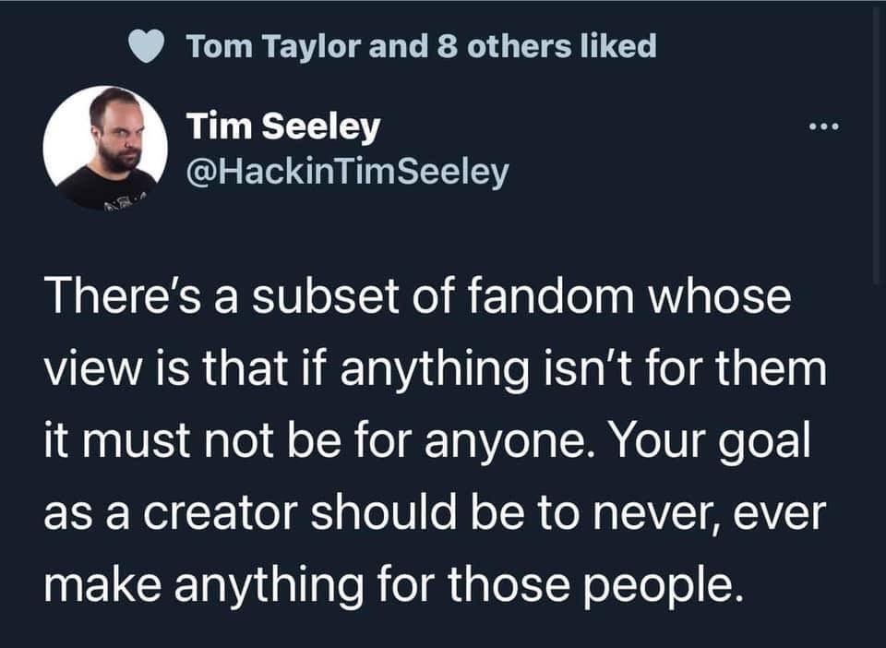Viewport: 886px width, 648px height.
Task: Click the Tim Seeley display name
Action: click(282, 127)
